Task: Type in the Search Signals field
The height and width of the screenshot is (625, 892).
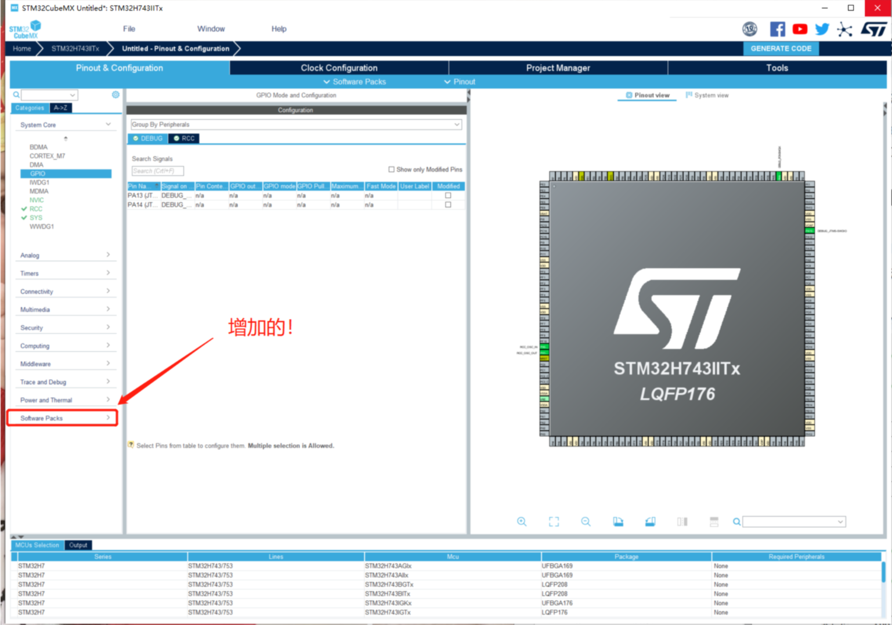Action: click(x=157, y=170)
